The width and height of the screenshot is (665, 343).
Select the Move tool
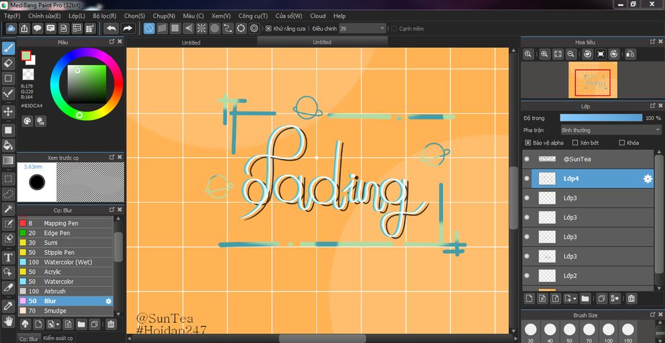coord(8,112)
